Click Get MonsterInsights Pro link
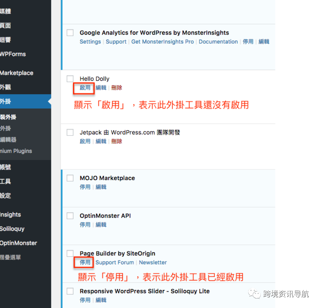Viewport: 319px width, 308px height. (x=162, y=42)
